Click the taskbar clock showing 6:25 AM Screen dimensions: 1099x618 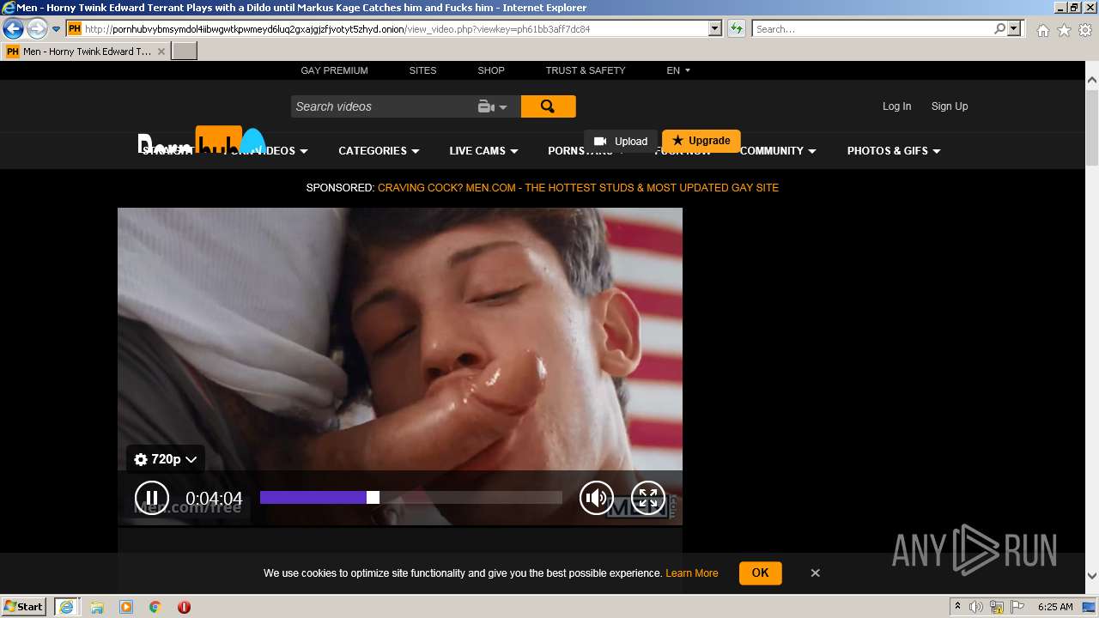click(1055, 607)
